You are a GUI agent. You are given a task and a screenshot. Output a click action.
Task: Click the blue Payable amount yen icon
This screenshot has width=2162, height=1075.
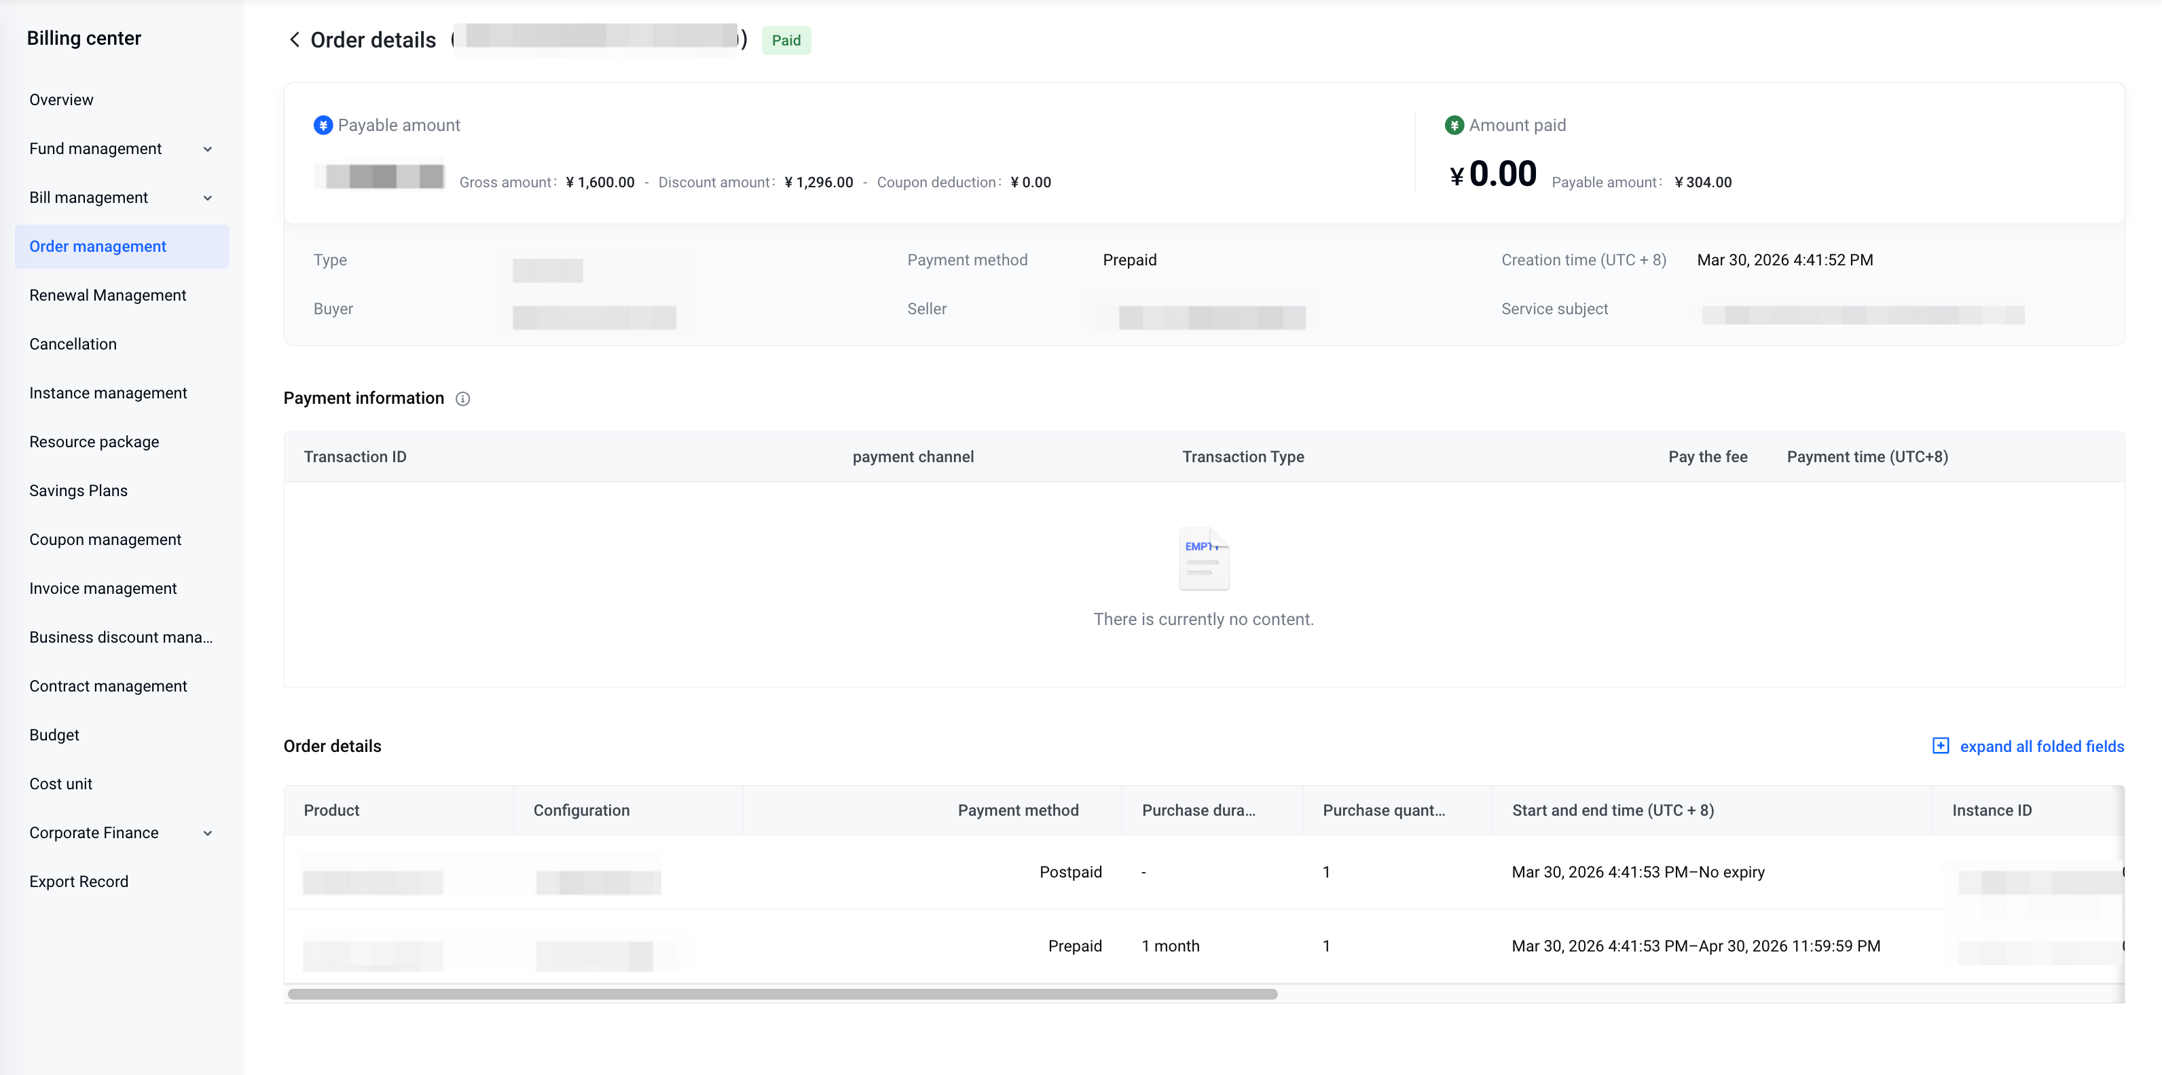coord(323,125)
